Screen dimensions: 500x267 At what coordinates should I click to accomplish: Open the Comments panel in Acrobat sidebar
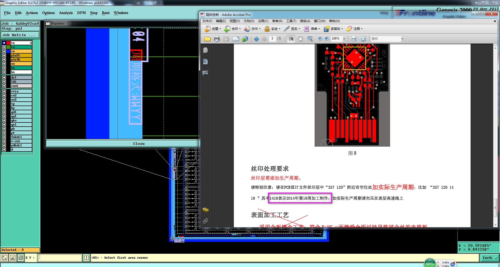tap(205, 210)
